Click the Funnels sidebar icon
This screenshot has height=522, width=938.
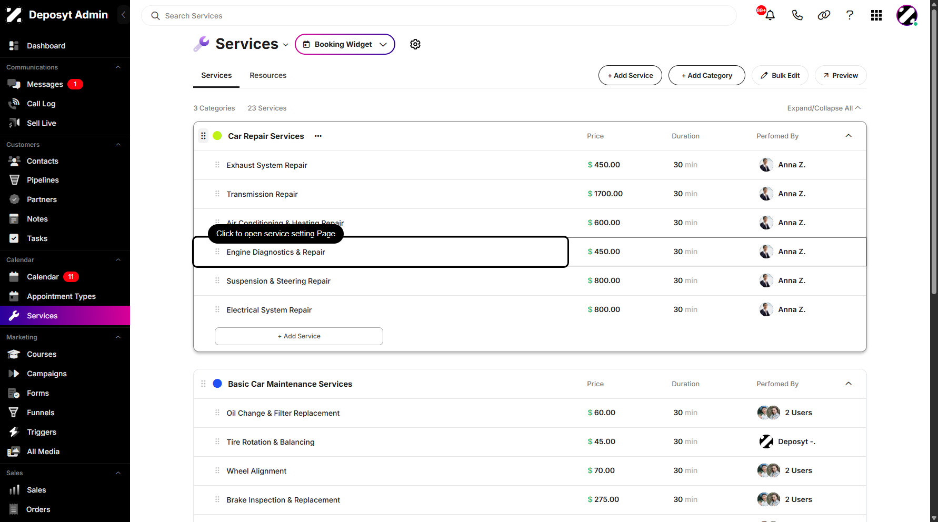click(x=14, y=413)
